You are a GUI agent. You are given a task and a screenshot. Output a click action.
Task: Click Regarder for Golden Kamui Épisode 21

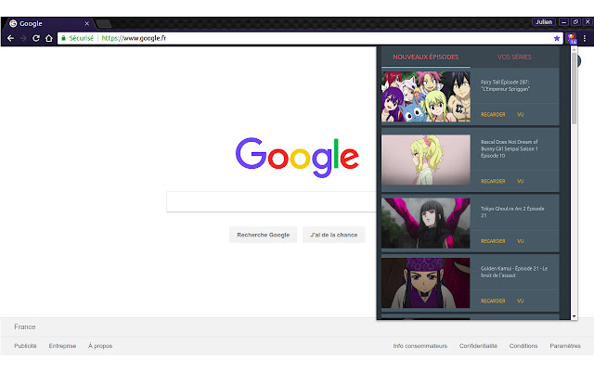pyautogui.click(x=493, y=301)
